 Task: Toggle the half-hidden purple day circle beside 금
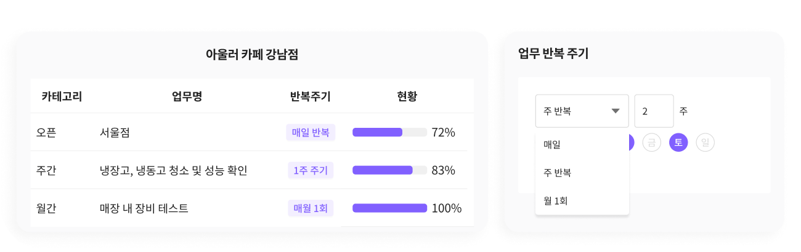631,143
